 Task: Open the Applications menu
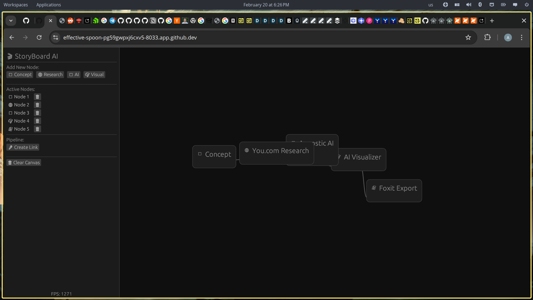coord(49,5)
